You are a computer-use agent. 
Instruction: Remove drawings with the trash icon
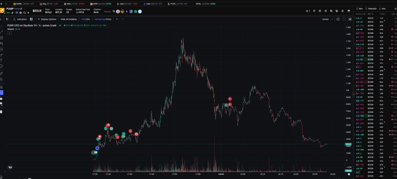click(x=1, y=111)
